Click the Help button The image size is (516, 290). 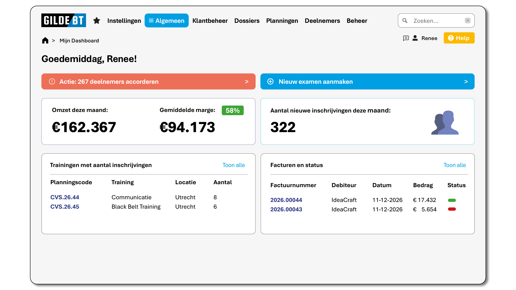point(459,38)
